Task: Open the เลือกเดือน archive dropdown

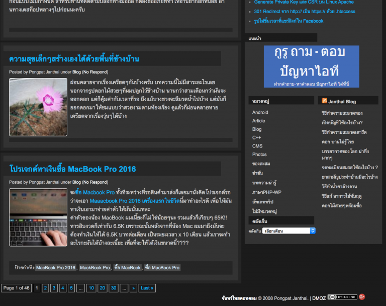Action: point(289,231)
